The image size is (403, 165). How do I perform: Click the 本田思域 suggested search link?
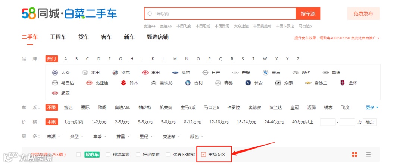(203, 26)
